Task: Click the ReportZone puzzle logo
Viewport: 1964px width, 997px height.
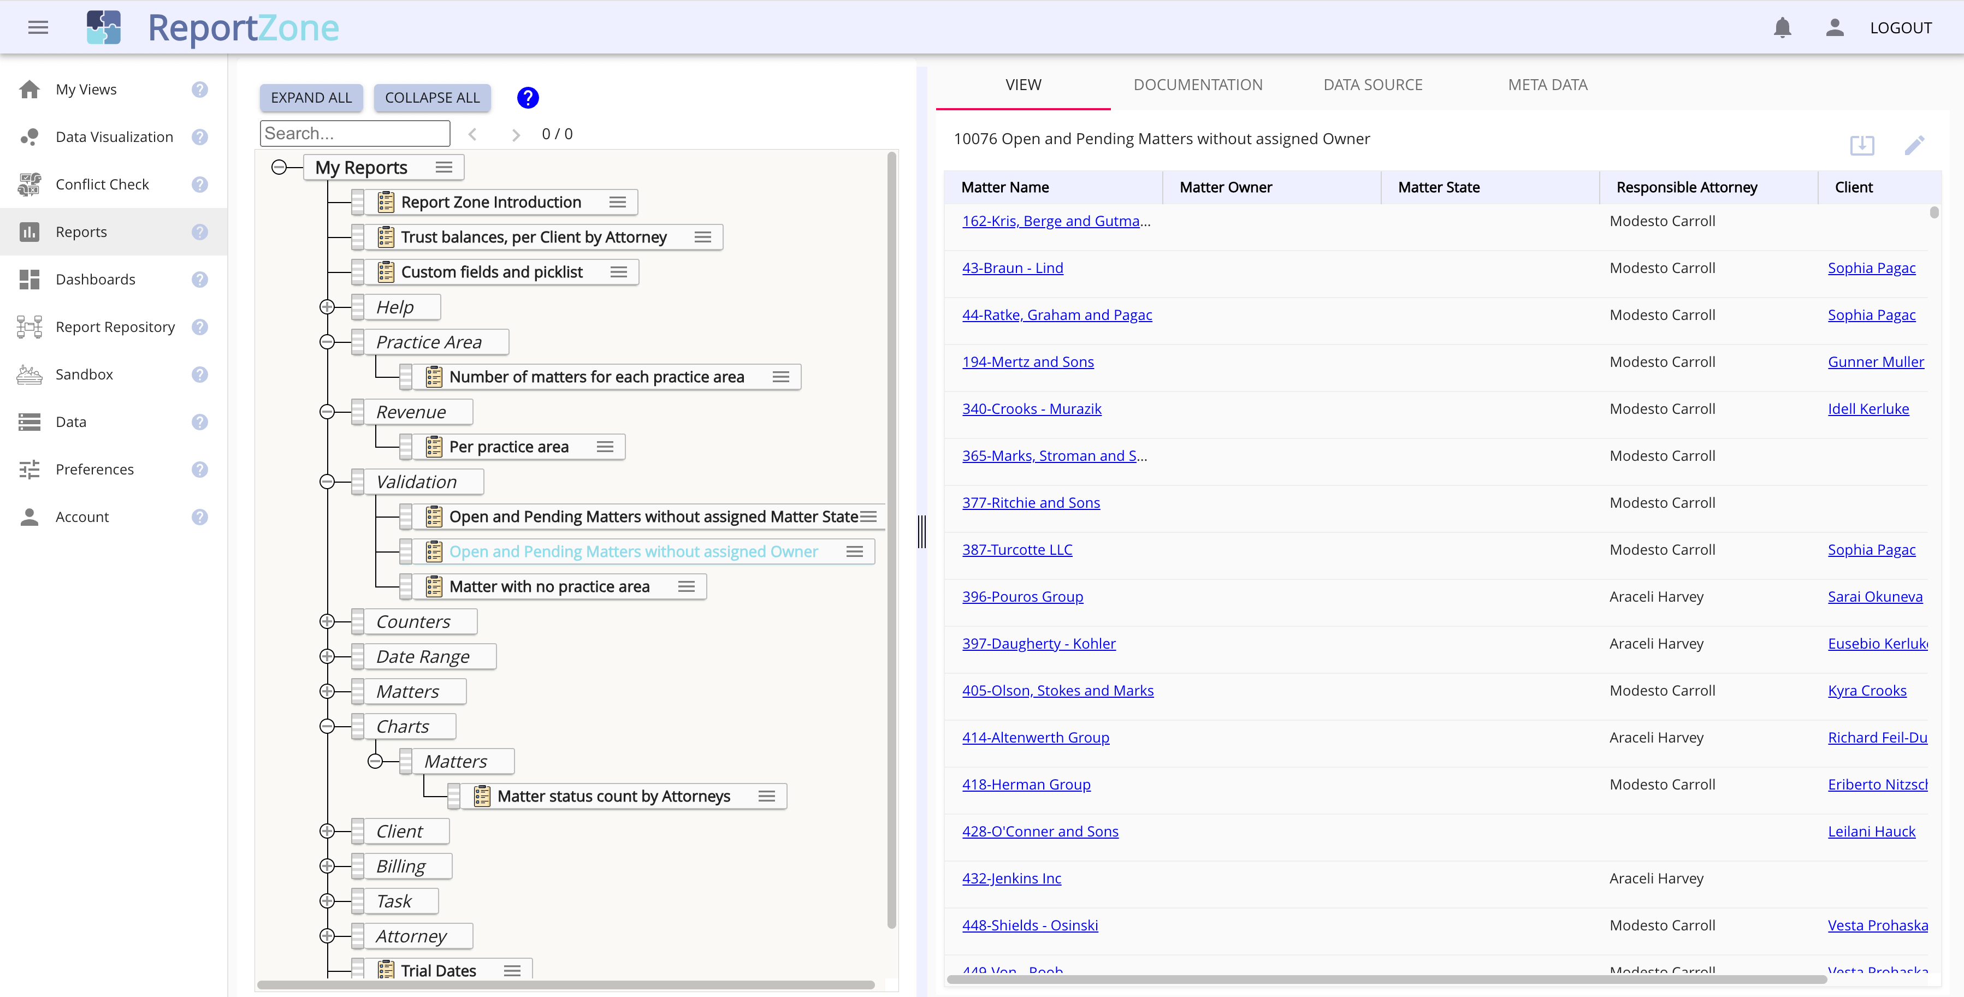Action: click(x=104, y=27)
